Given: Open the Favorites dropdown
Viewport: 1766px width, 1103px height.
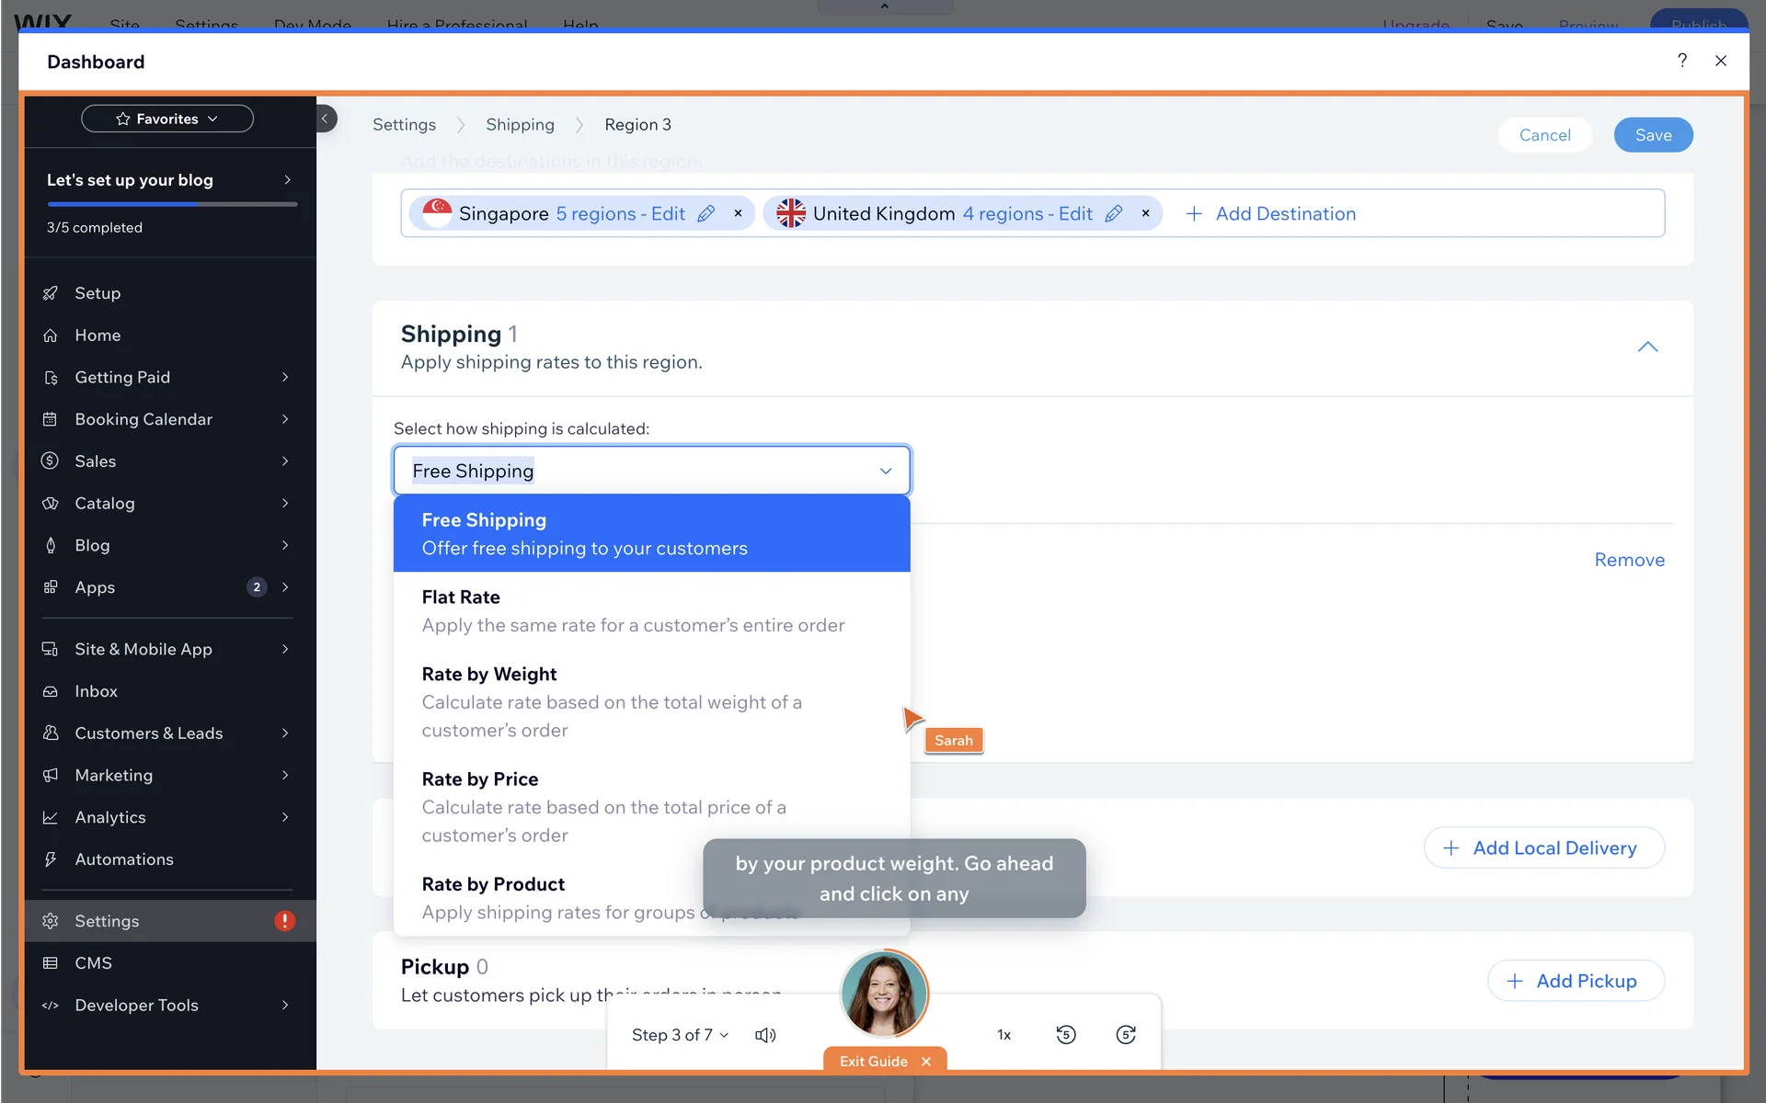Looking at the screenshot, I should pyautogui.click(x=167, y=119).
